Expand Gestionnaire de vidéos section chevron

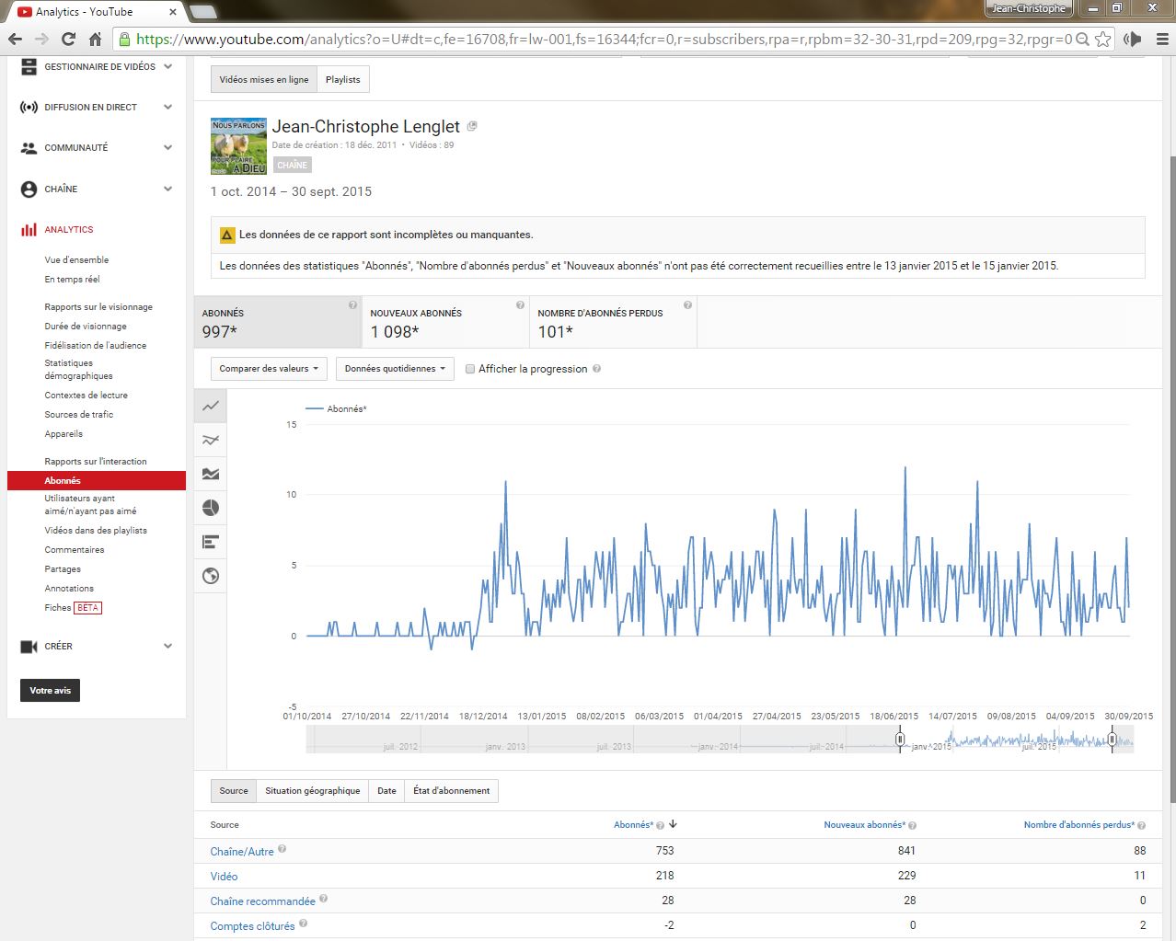(167, 66)
